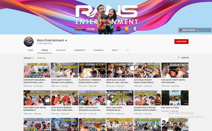Click the Play All link
Image resolution: width=212 pixels, height=131 pixels.
(41, 58)
